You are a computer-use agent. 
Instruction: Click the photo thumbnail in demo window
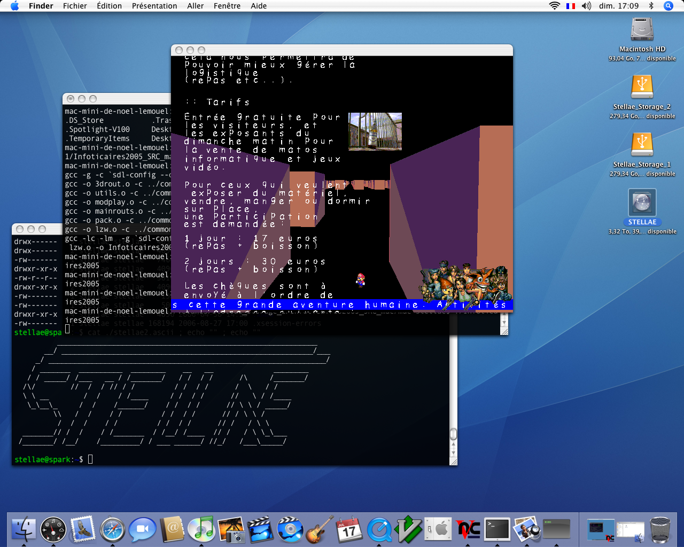(375, 131)
